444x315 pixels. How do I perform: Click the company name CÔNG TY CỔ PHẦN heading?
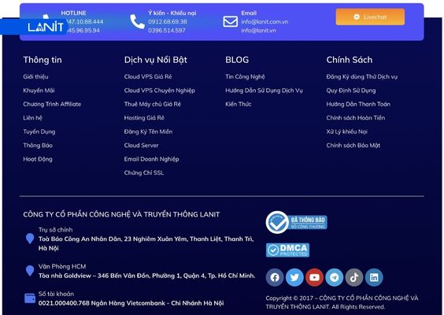click(x=121, y=214)
